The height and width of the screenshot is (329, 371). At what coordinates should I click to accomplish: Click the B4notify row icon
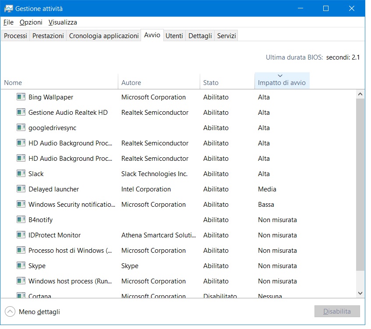tap(21, 219)
